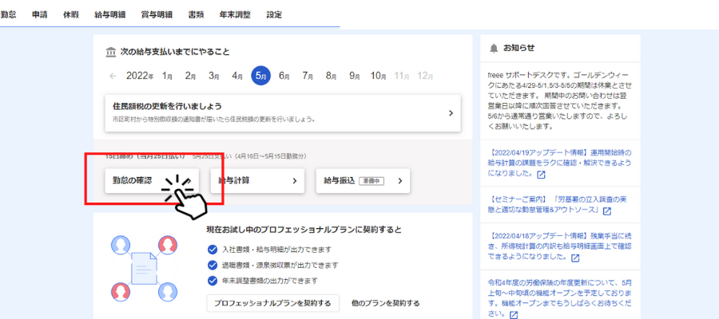Click the bank icon beside 次の給与支払いまでにやること
Viewport: 719px width, 319px height.
(x=111, y=52)
